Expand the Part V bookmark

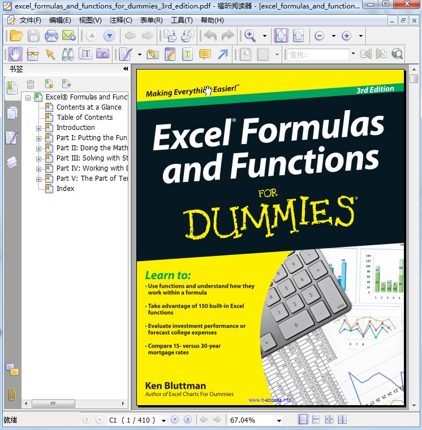click(x=38, y=179)
